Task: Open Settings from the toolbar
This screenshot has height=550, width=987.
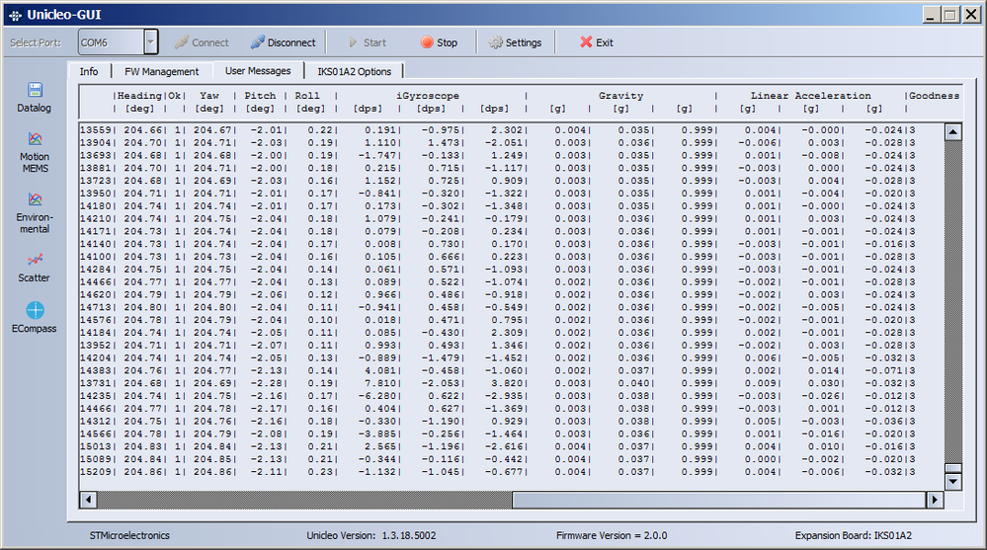Action: [x=516, y=42]
